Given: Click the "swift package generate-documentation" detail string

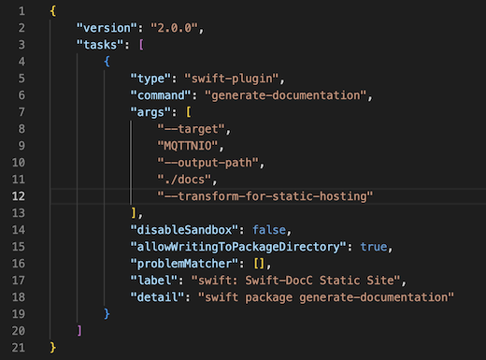Looking at the screenshot, I should click(x=326, y=297).
